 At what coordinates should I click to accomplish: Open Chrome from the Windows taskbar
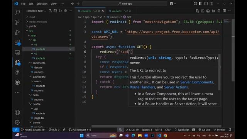click(165, 136)
